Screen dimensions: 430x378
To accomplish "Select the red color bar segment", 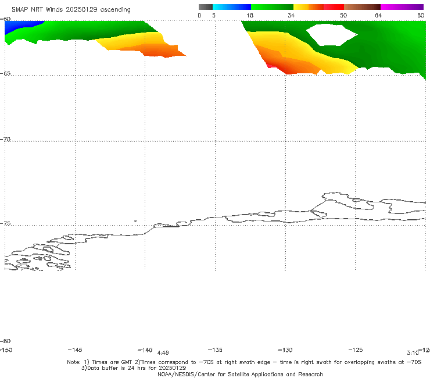I will pos(334,7).
